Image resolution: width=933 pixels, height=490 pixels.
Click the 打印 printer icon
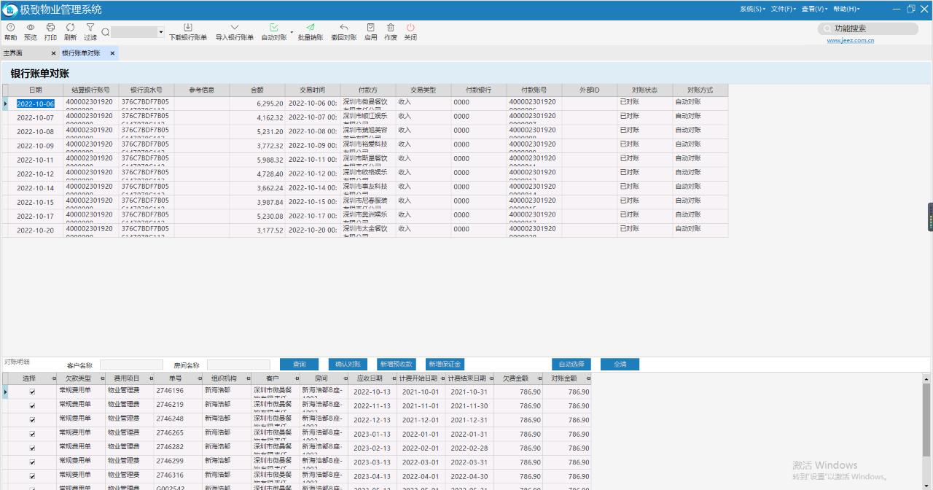(x=50, y=28)
